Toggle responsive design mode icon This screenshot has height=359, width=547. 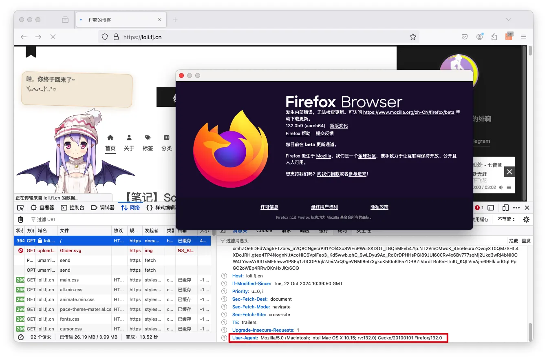pos(505,208)
